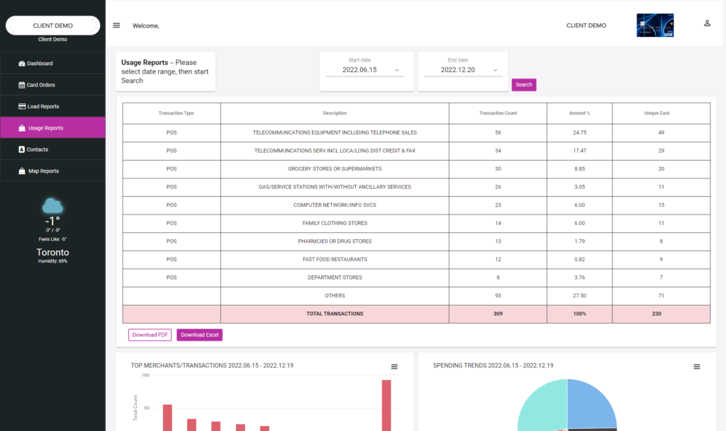Expand the Start date dropdown arrow
The width and height of the screenshot is (726, 431).
coord(397,70)
